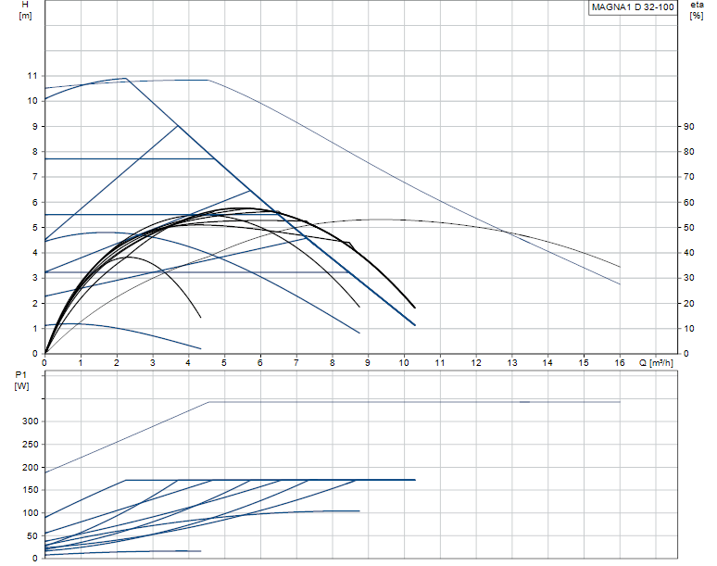
Task: Click the 0 tick on the eta axis
Action: [686, 354]
